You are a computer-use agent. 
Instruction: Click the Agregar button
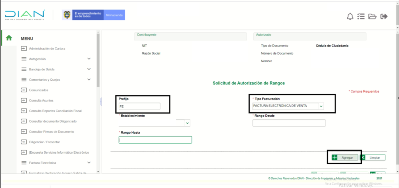pyautogui.click(x=345, y=158)
